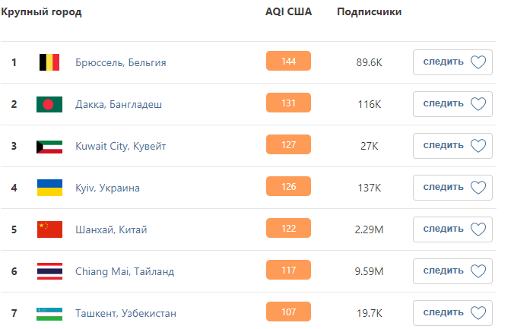Sort by the AQI США column header
Viewport: 511px width, 329px height.
[x=288, y=11]
